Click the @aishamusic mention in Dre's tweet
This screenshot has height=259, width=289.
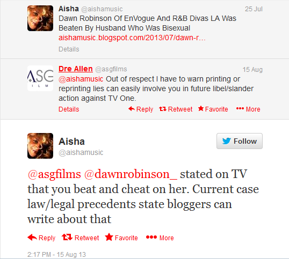click(x=81, y=79)
